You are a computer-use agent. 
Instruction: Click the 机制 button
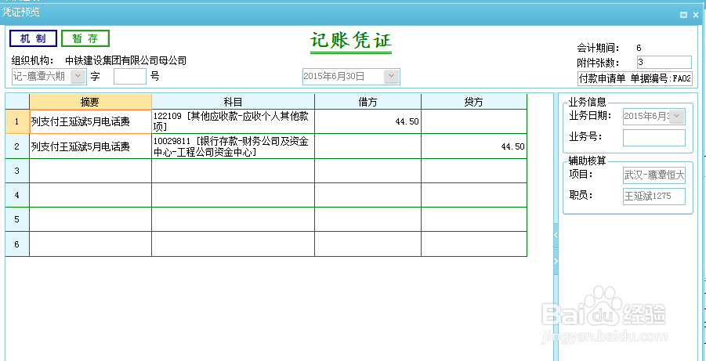(x=34, y=38)
